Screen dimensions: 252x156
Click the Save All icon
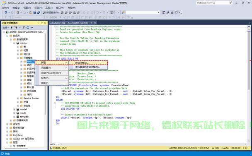[39, 12]
